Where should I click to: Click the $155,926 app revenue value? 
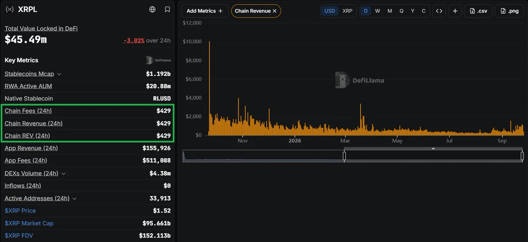pos(157,149)
